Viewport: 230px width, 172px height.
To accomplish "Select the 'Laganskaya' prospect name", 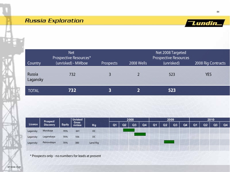I will [49, 137].
